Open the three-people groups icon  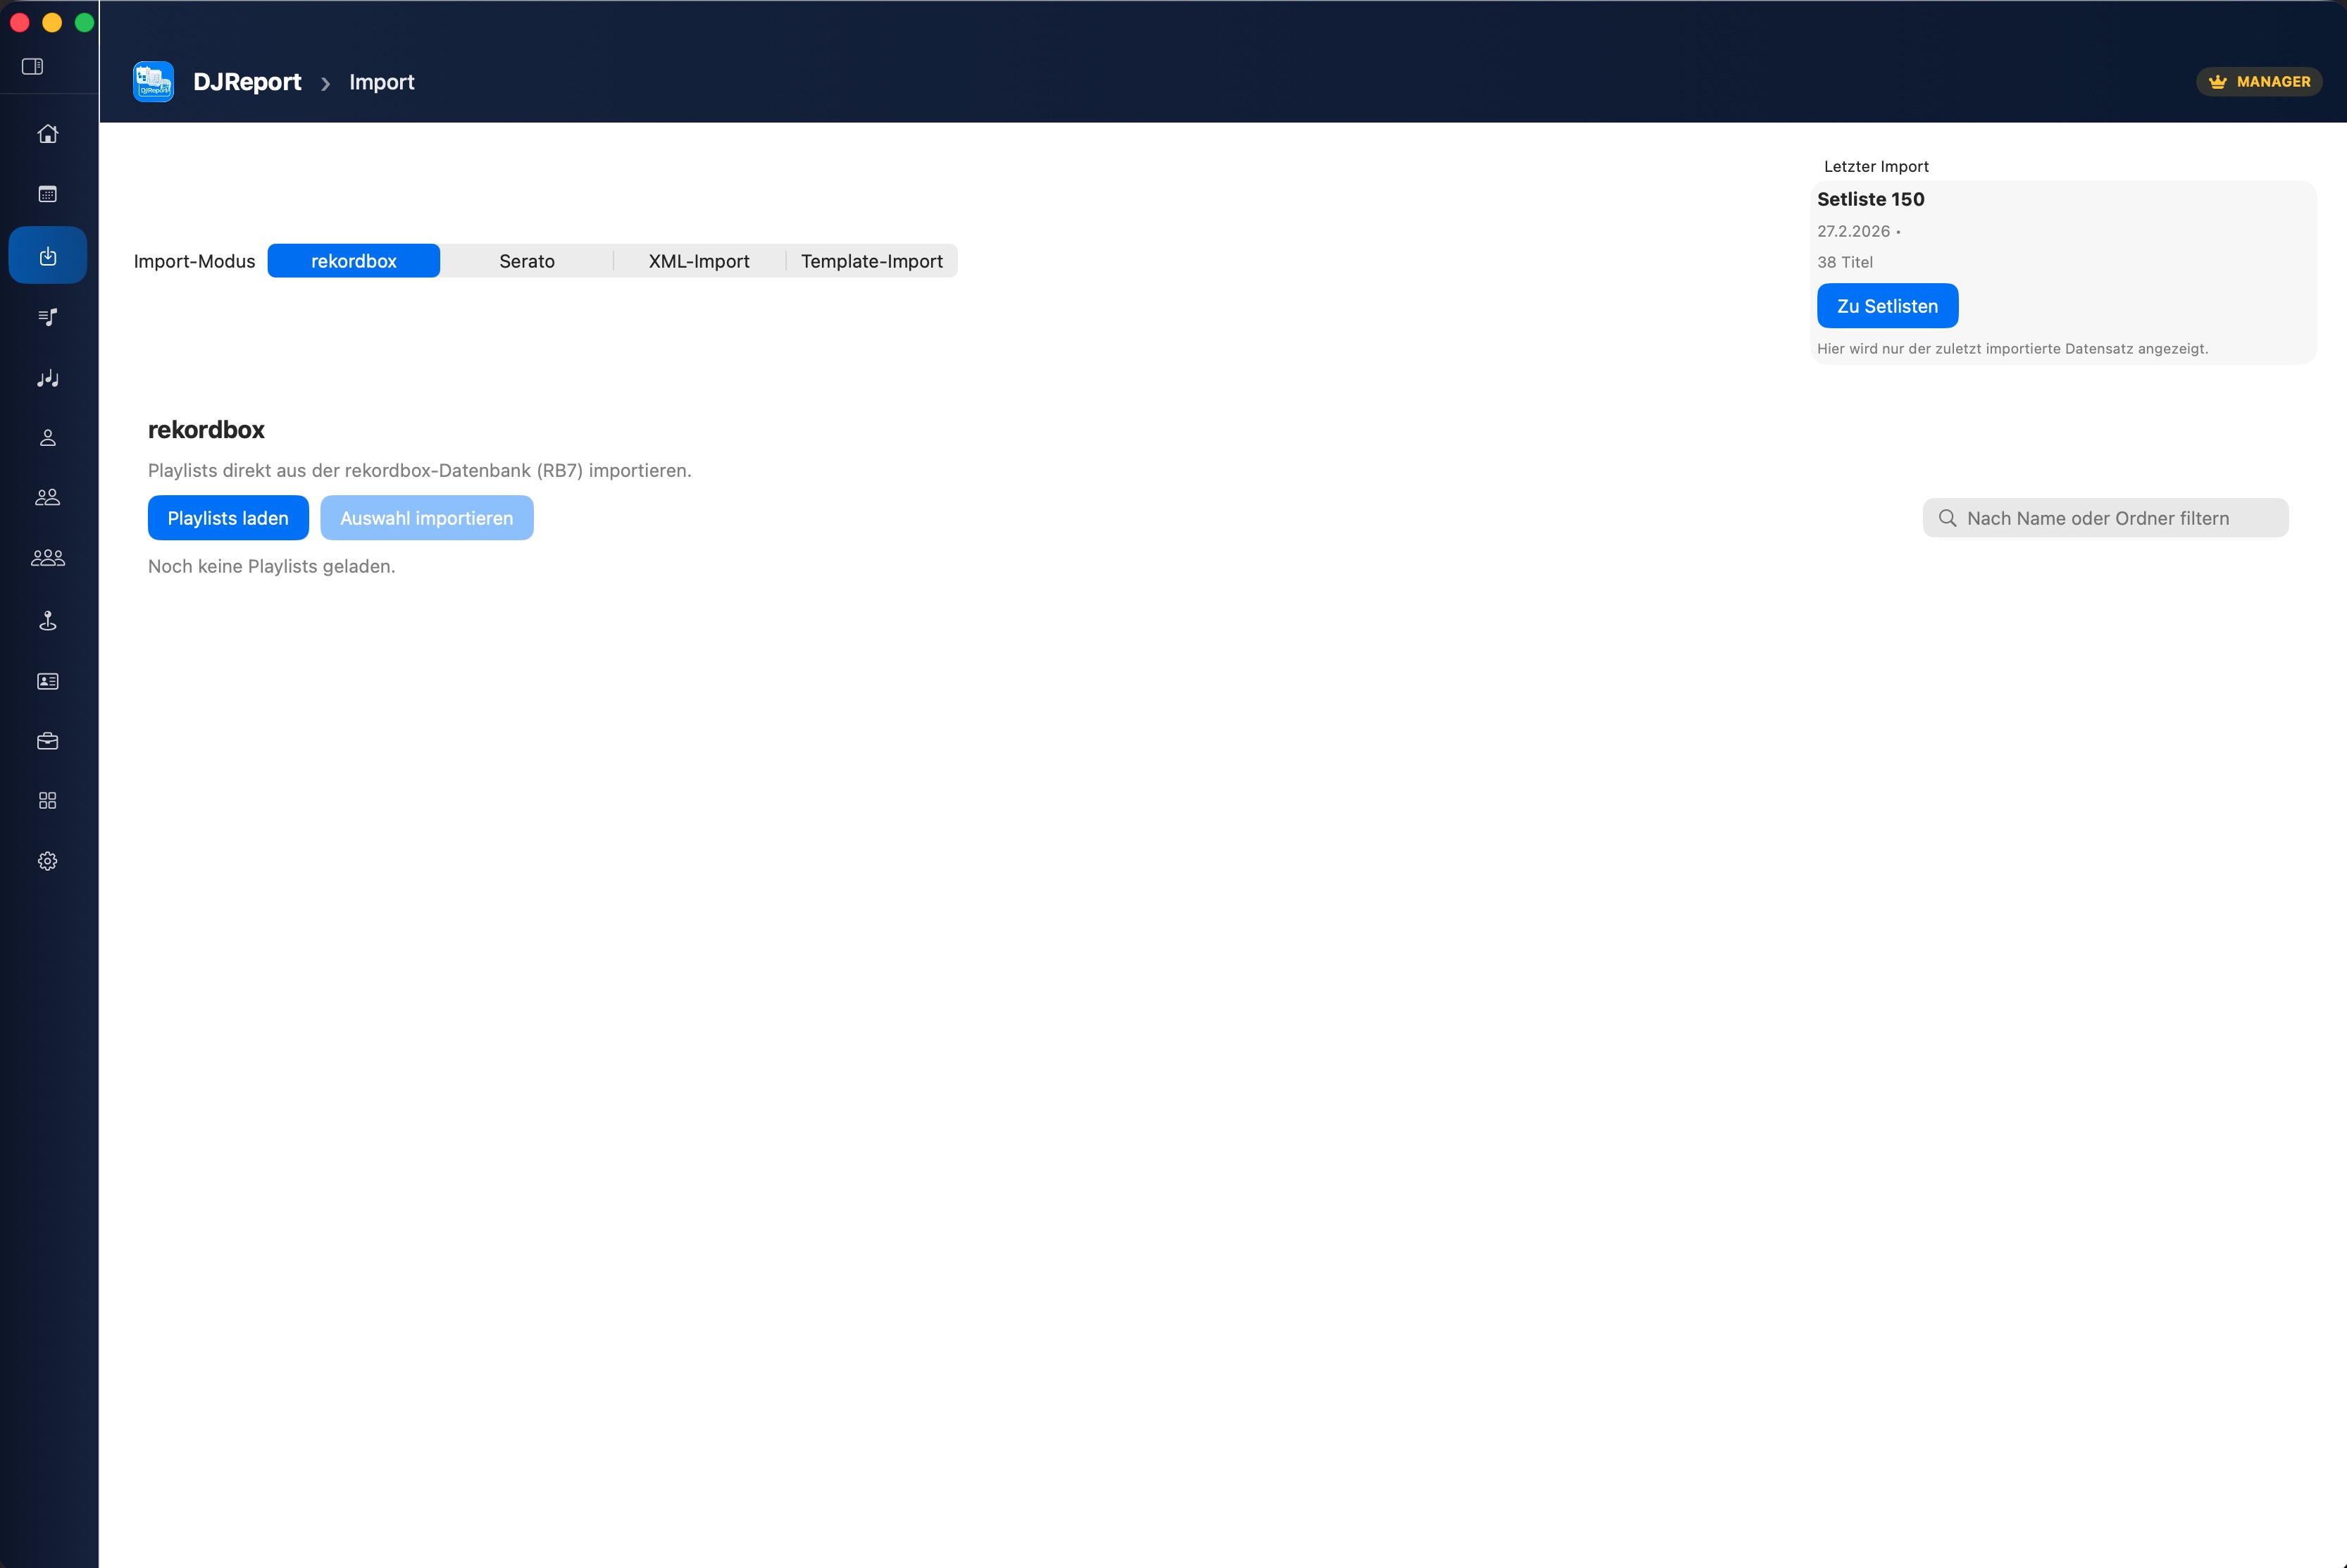(x=47, y=557)
